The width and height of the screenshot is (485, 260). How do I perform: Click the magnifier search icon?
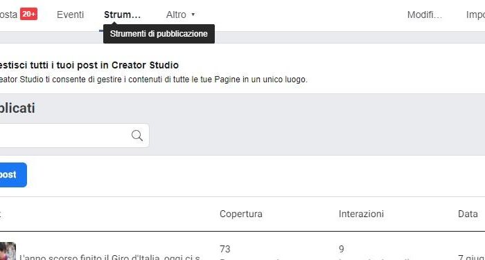137,136
